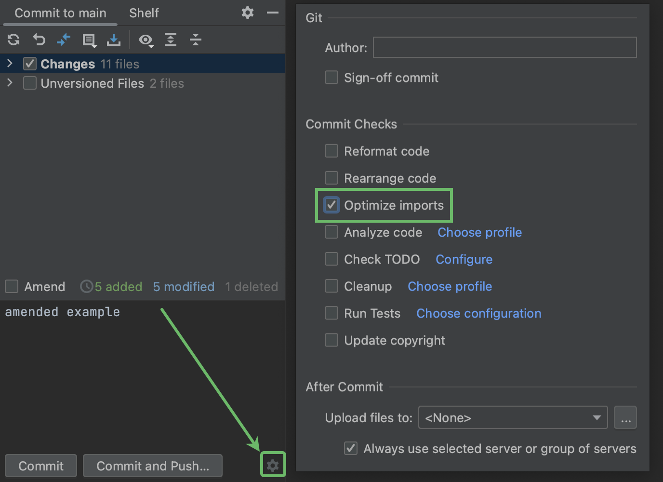Open the Show Diff tool
This screenshot has height=482, width=663.
click(x=64, y=40)
